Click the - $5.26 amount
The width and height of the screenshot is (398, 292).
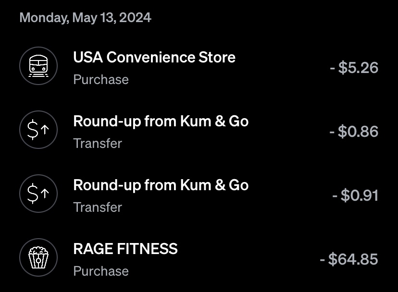tap(354, 68)
